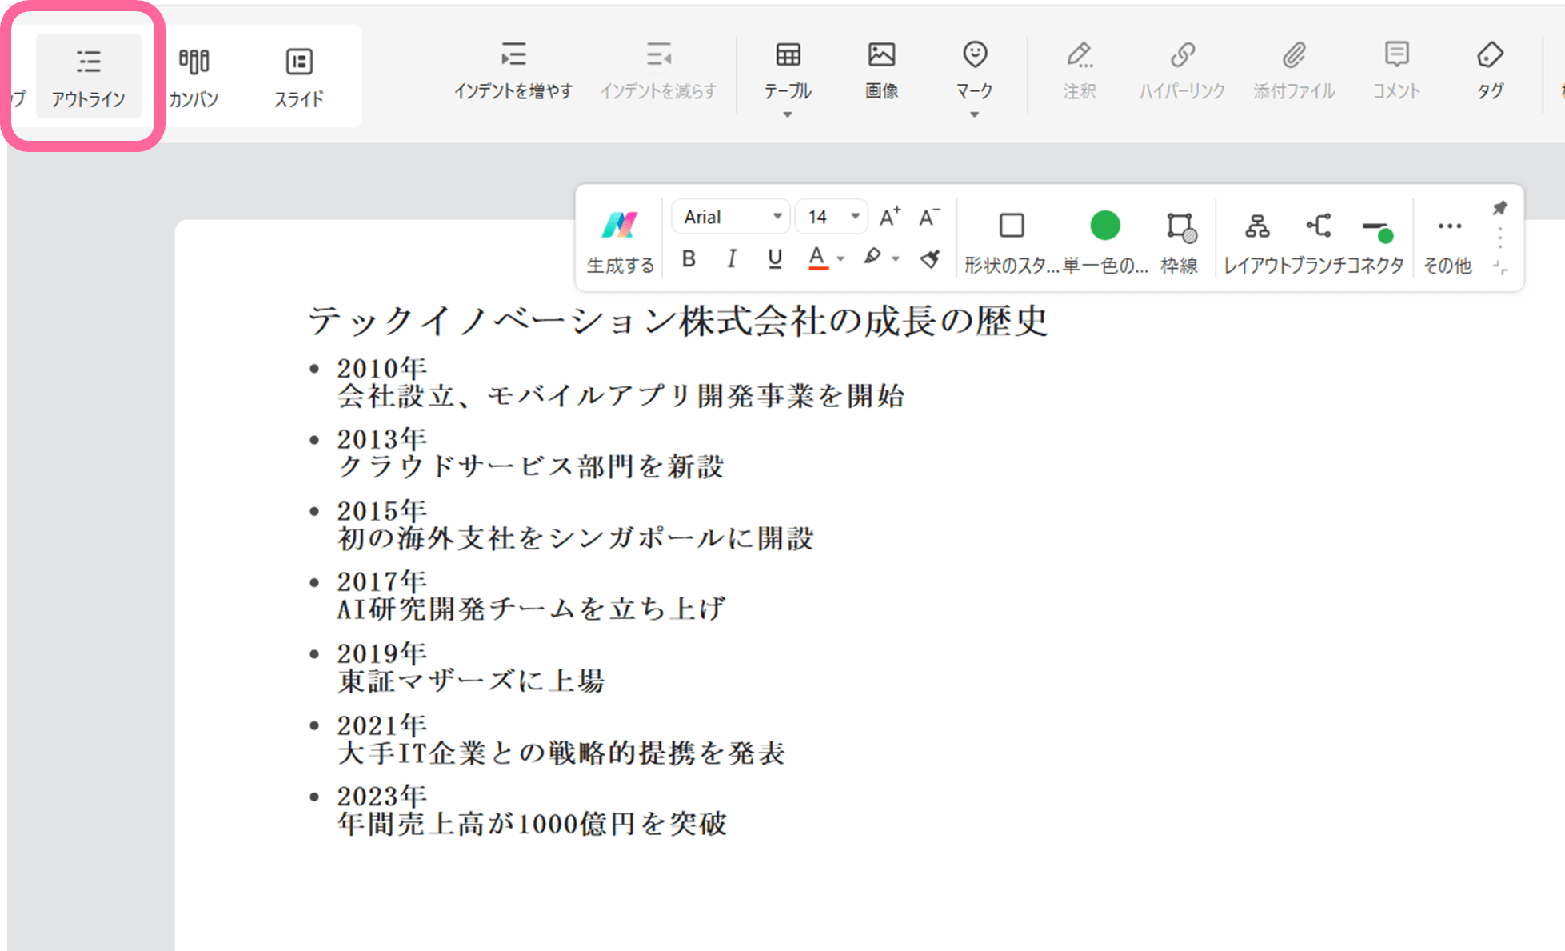
Task: Open the ブランチ branch options
Action: [x=1318, y=242]
